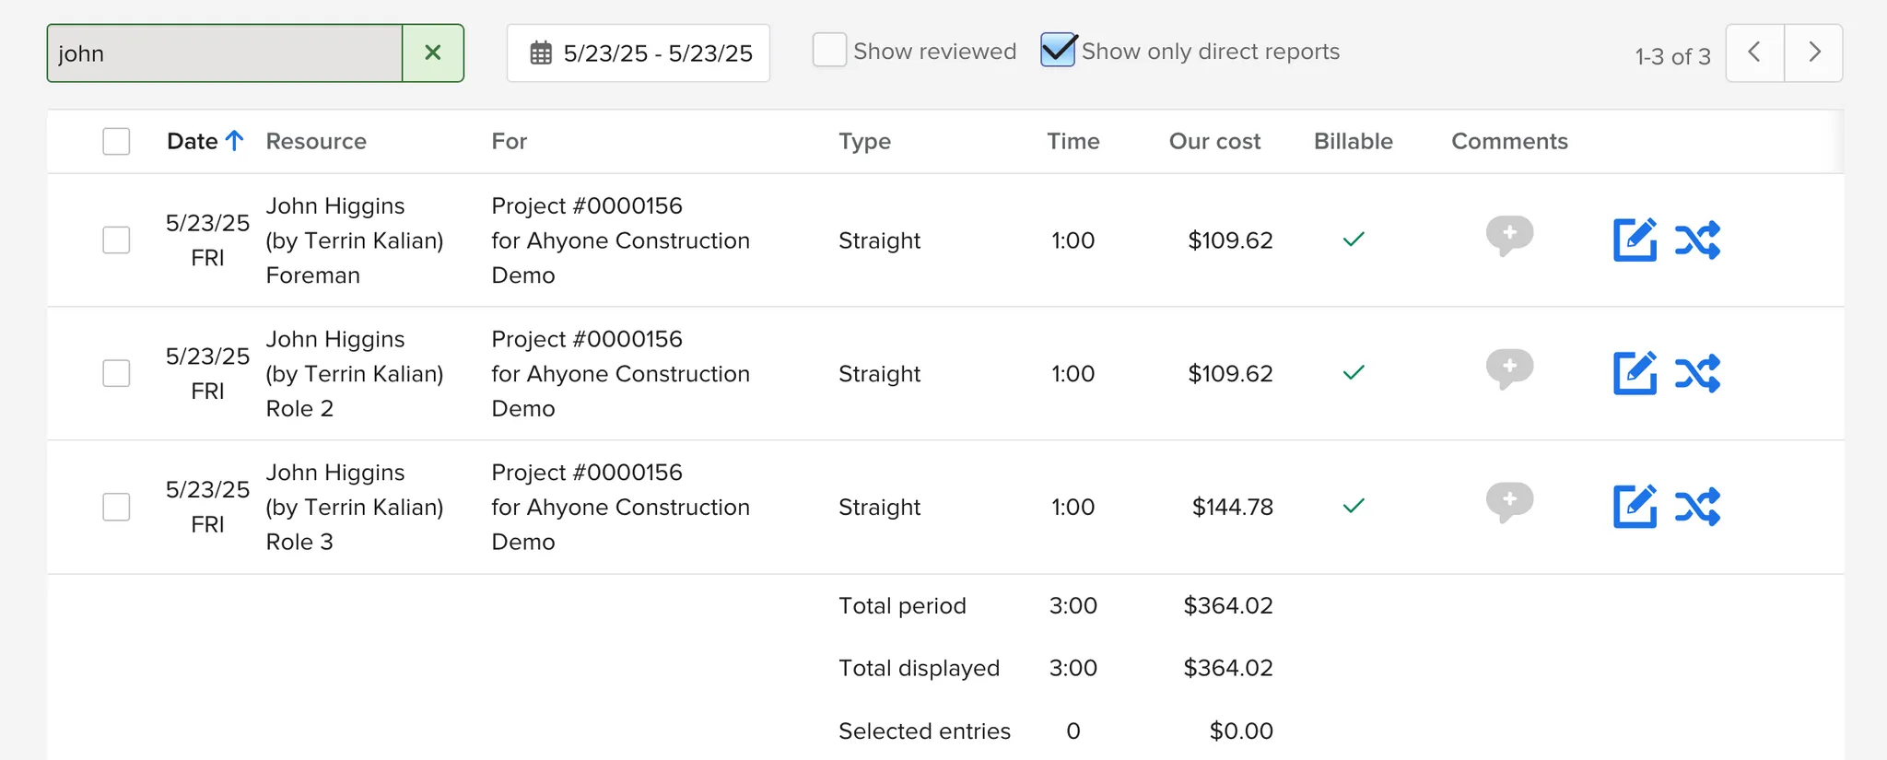This screenshot has width=1887, height=760.
Task: Add comment to the Foreman entry
Action: [x=1509, y=236]
